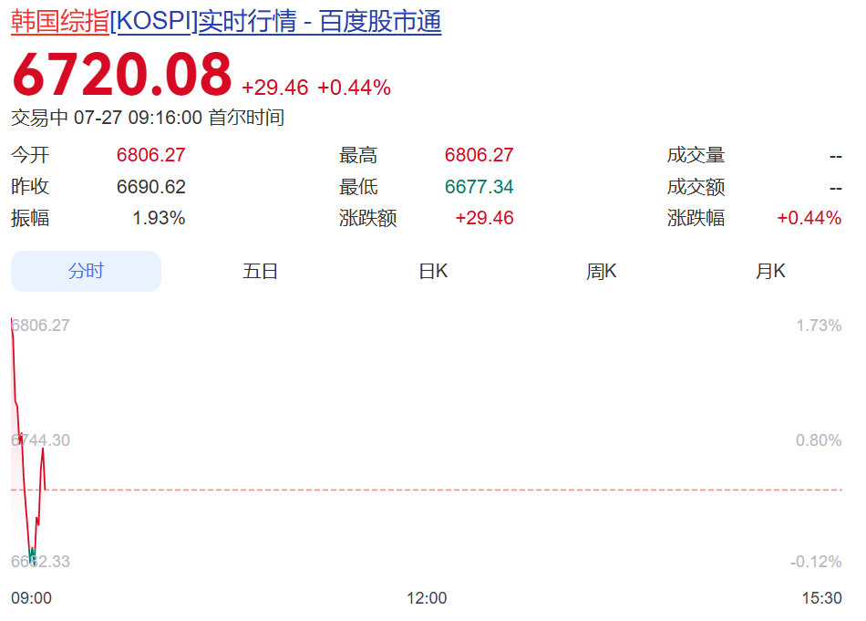
Task: Click the 1.73% right axis label
Action: pos(819,326)
